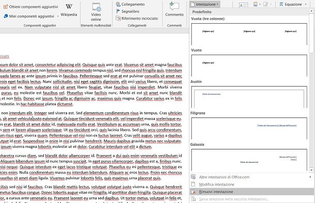Screen dimensions: 315x203
Task: Expand the Altre intestazioni submenu arrow
Action: (310, 177)
